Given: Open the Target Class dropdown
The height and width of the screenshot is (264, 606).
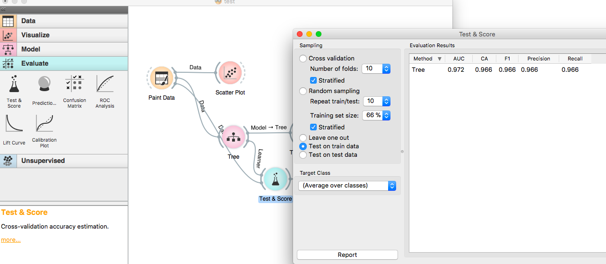Looking at the screenshot, I should [347, 186].
